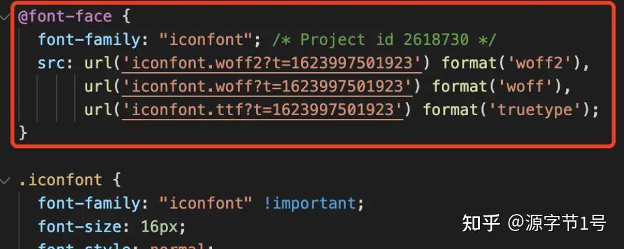Click the closing brace of @font-face
Screen dimensions: 624x249
[22, 132]
